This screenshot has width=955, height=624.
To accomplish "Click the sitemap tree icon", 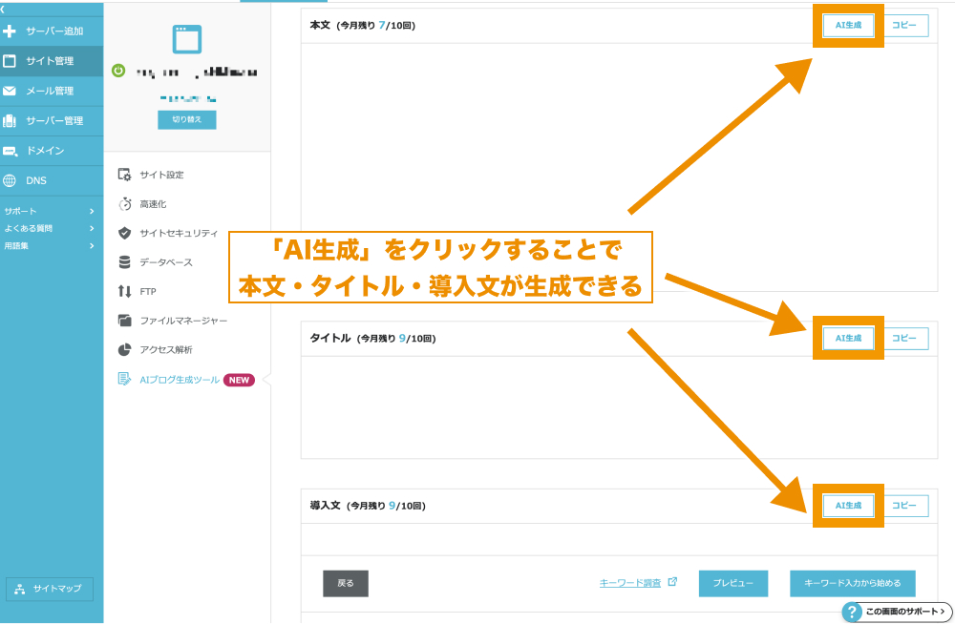I will (19, 589).
